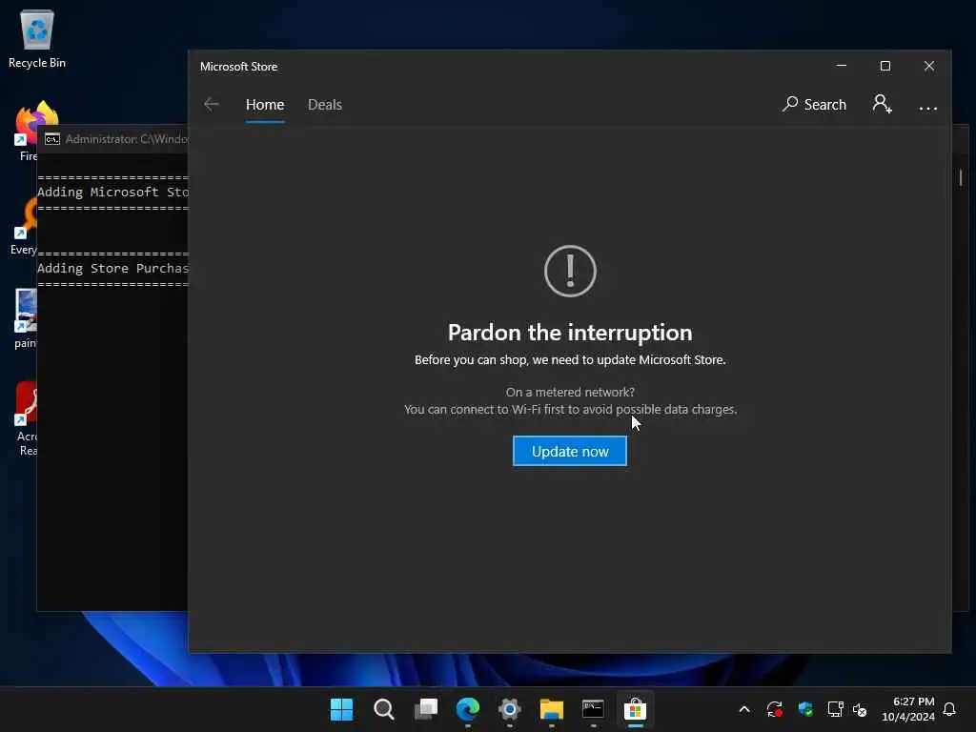Open taskbar Search magnifier
976x732 pixels.
coord(383,709)
